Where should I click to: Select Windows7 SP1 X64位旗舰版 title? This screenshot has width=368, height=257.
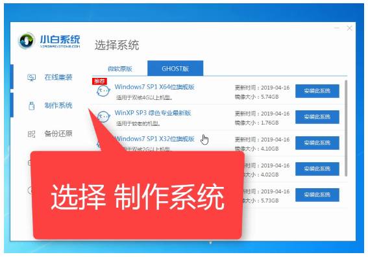(154, 87)
